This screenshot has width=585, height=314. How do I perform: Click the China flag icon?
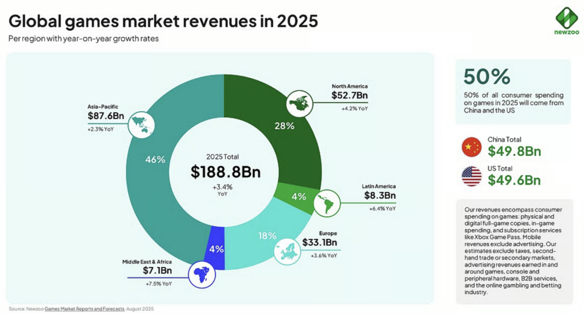471,147
